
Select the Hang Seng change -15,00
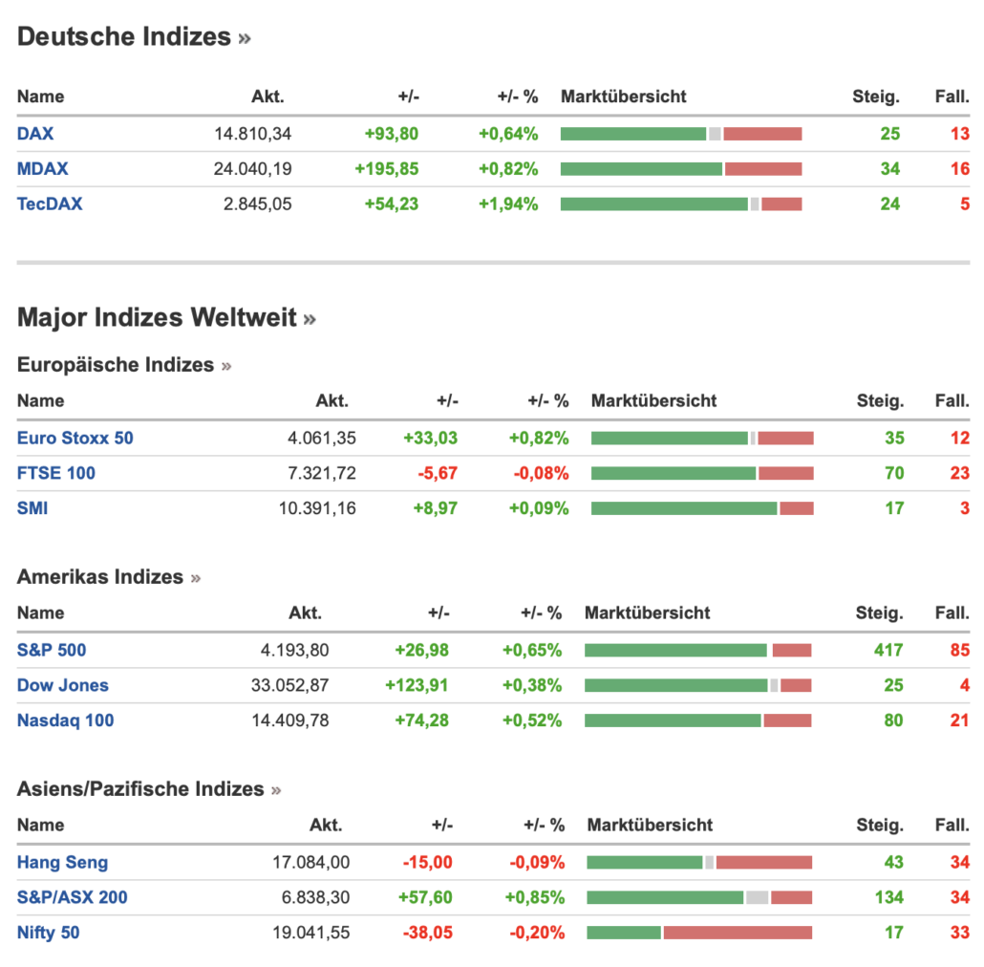coord(427,862)
